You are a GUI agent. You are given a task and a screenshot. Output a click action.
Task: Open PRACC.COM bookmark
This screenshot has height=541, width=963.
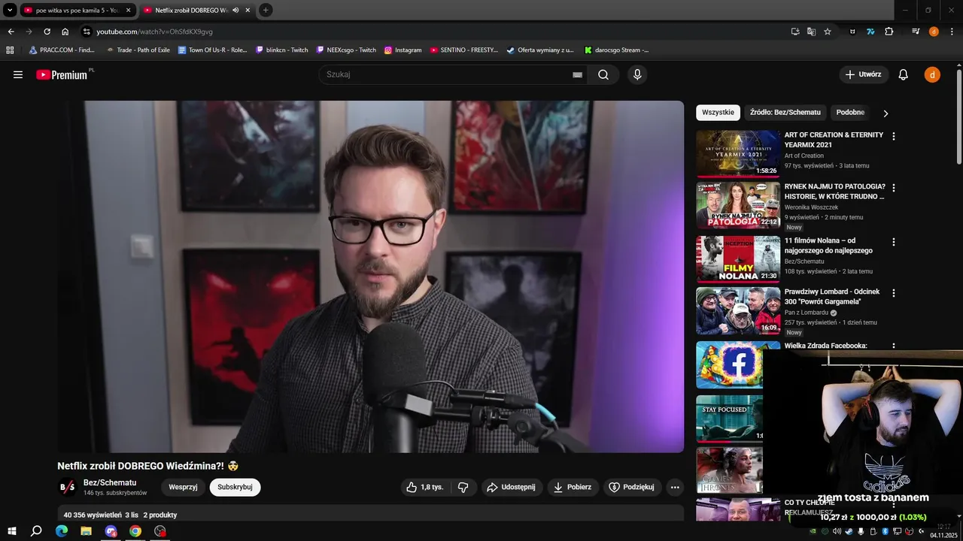tap(62, 50)
